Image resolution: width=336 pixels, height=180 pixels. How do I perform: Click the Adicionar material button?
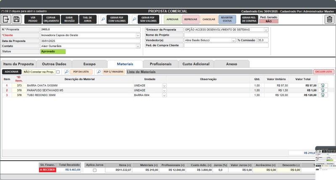coord(11,72)
